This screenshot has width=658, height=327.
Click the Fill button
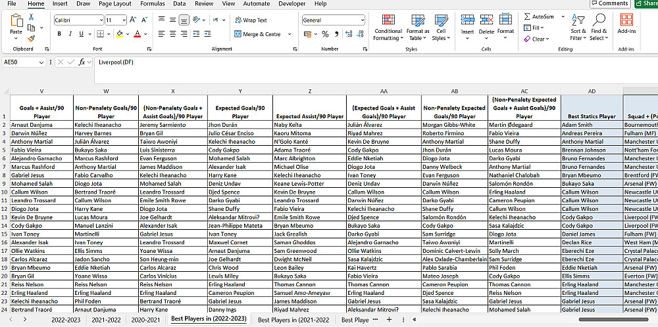click(x=534, y=28)
